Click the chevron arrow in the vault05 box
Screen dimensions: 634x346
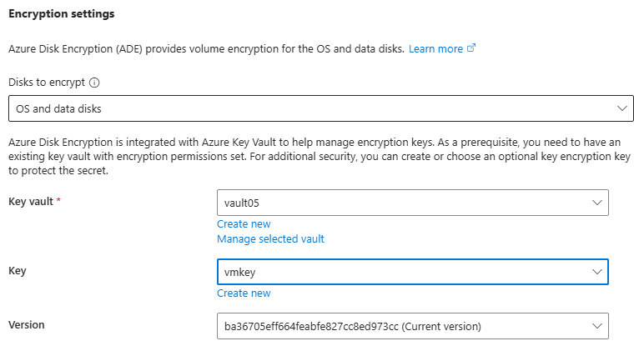(596, 203)
